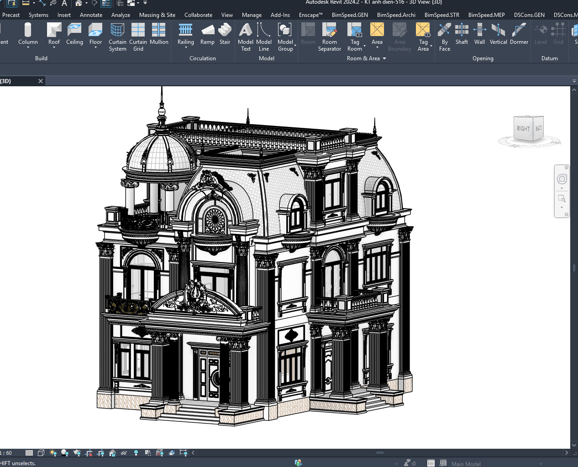Image resolution: width=578 pixels, height=467 pixels.
Task: Expand the Floor tool dropdown arrow
Action: (x=95, y=47)
